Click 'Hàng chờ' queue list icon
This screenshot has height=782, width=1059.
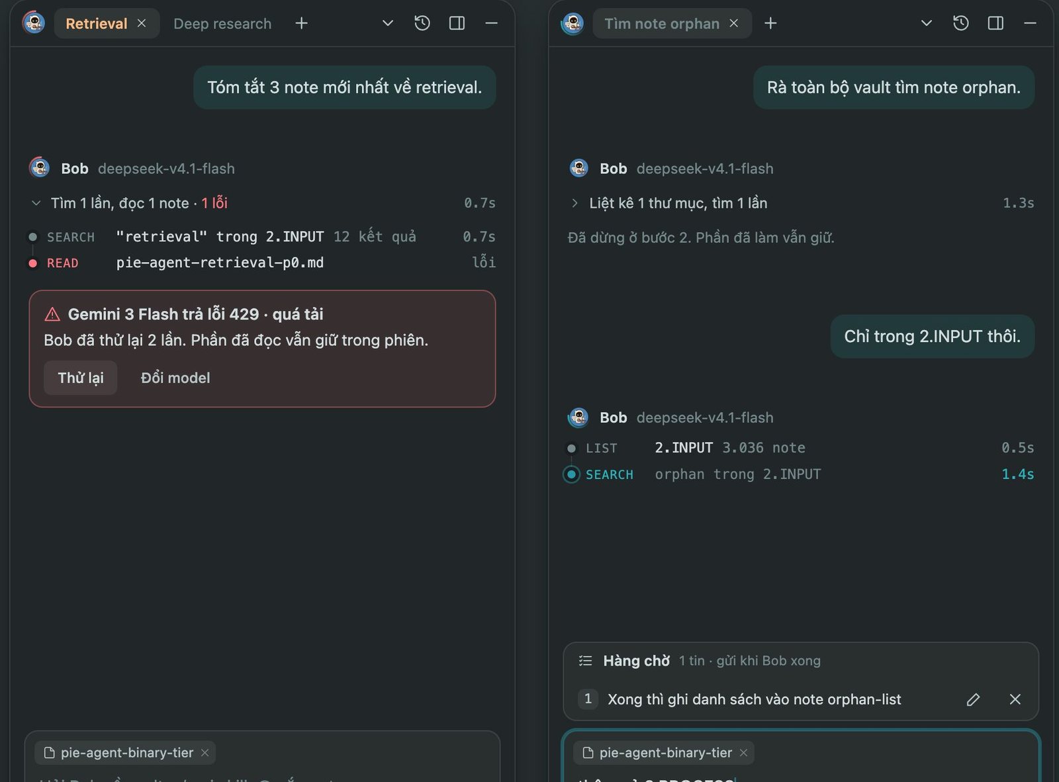585,660
